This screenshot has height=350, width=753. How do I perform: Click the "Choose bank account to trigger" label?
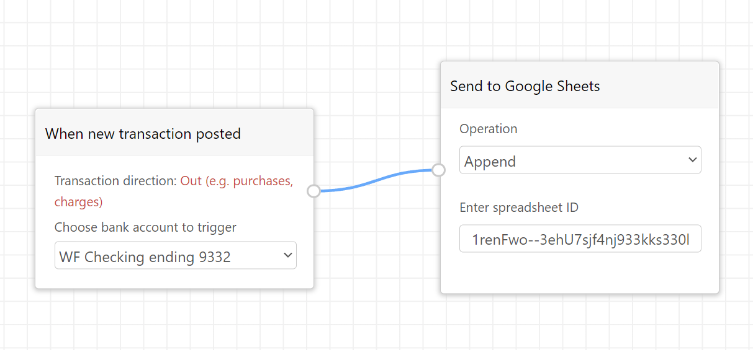(145, 227)
